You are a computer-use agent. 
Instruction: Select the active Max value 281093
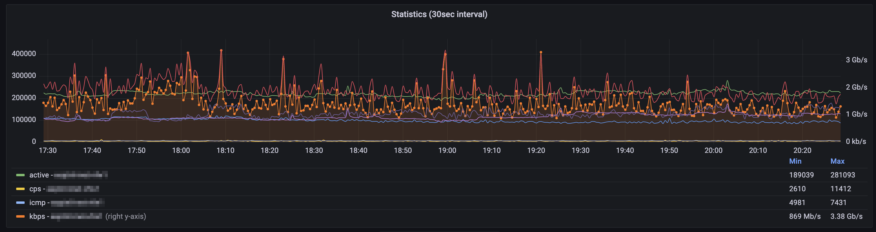coord(842,175)
